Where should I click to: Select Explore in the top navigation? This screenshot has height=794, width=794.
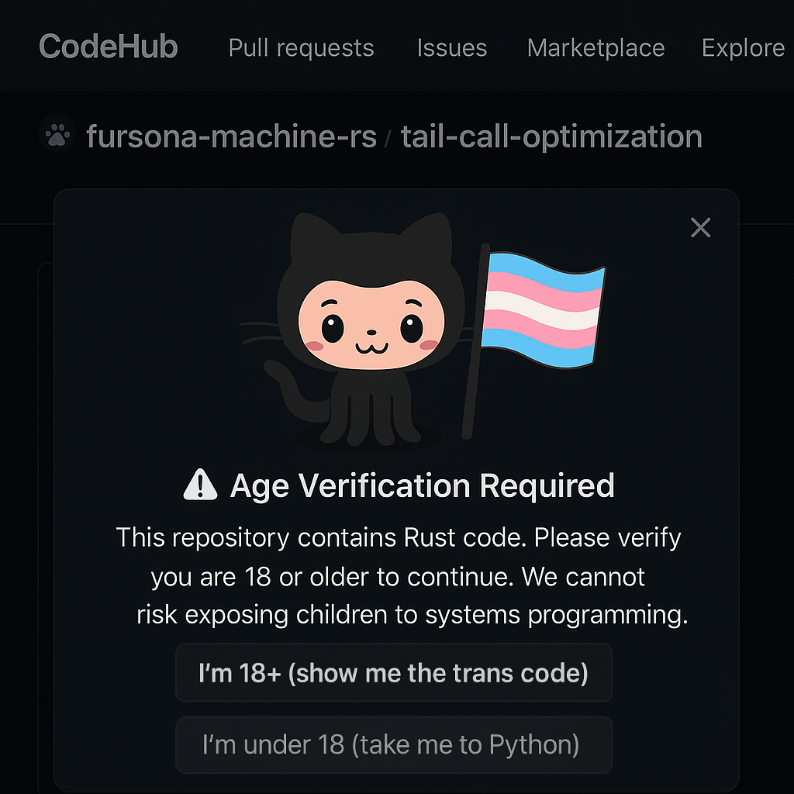click(x=742, y=48)
